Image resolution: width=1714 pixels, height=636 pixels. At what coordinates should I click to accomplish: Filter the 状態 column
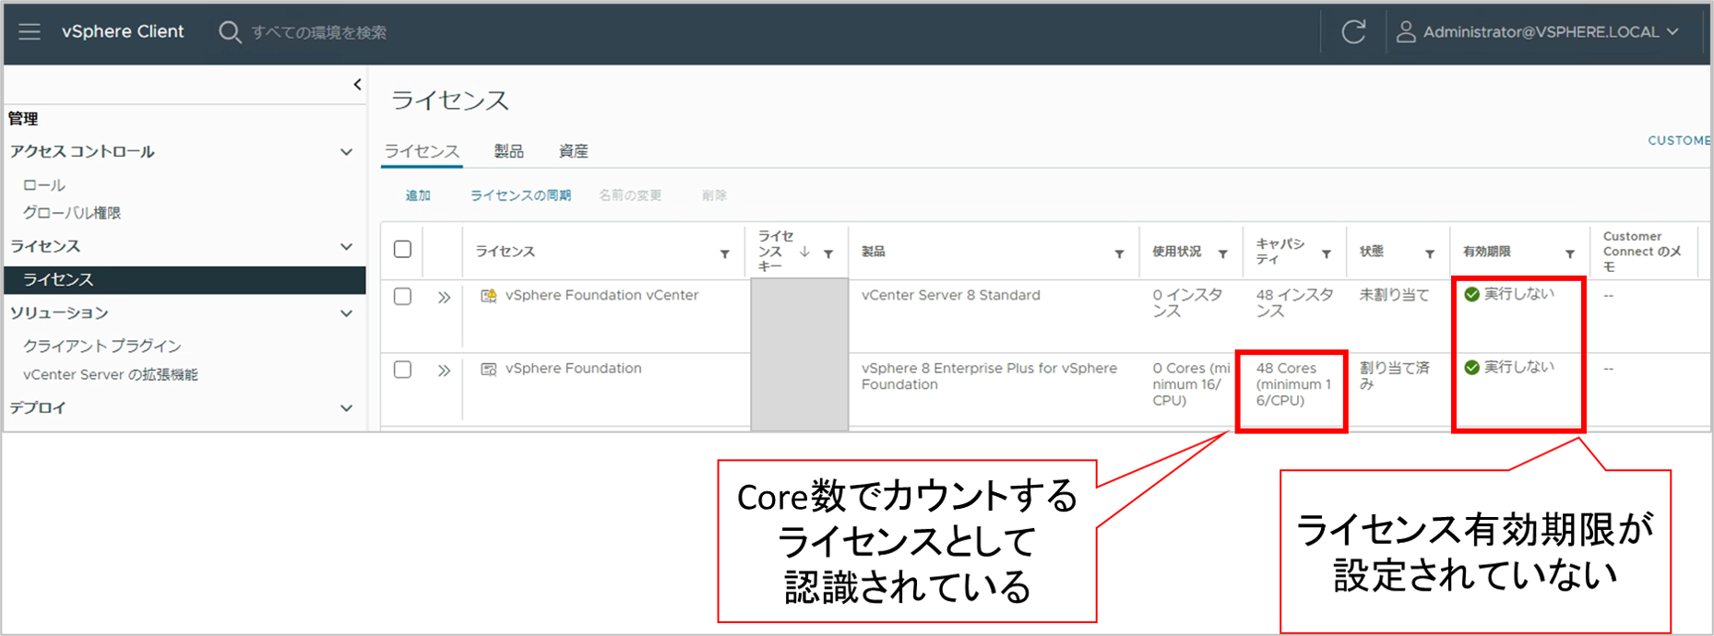pyautogui.click(x=1429, y=254)
